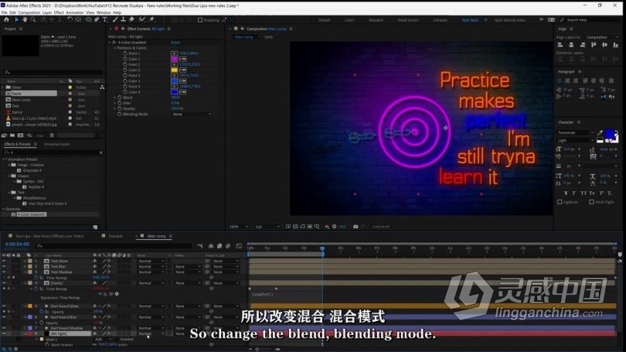Image resolution: width=626 pixels, height=352 pixels.
Task: Switch to the Example timeline tab
Action: point(115,236)
